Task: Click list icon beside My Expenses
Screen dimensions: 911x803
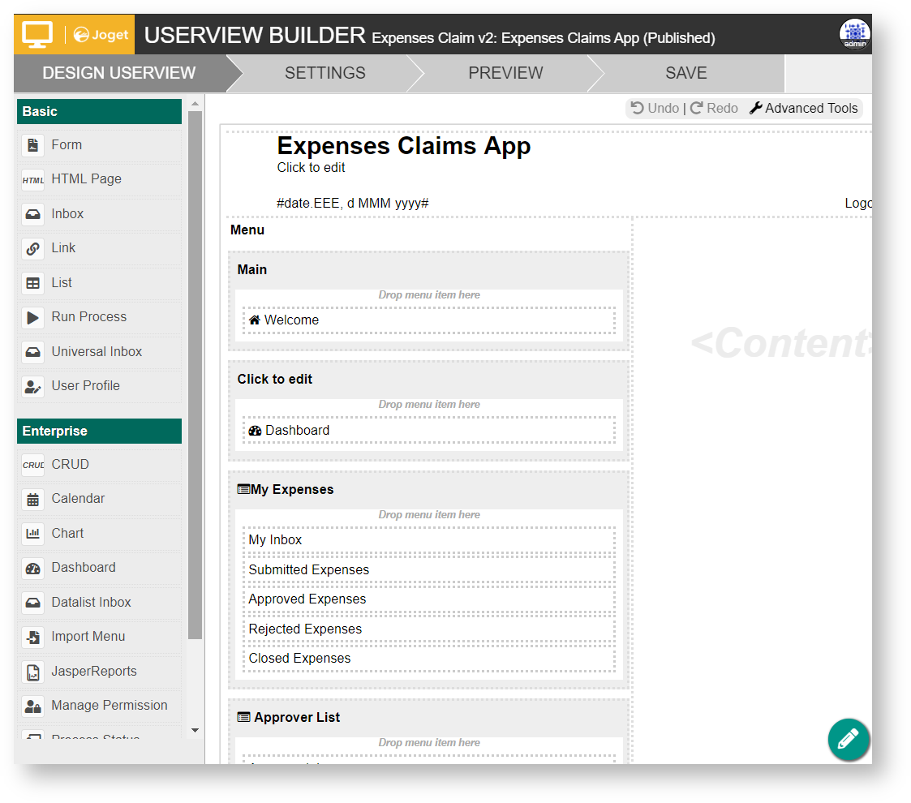Action: click(x=243, y=489)
